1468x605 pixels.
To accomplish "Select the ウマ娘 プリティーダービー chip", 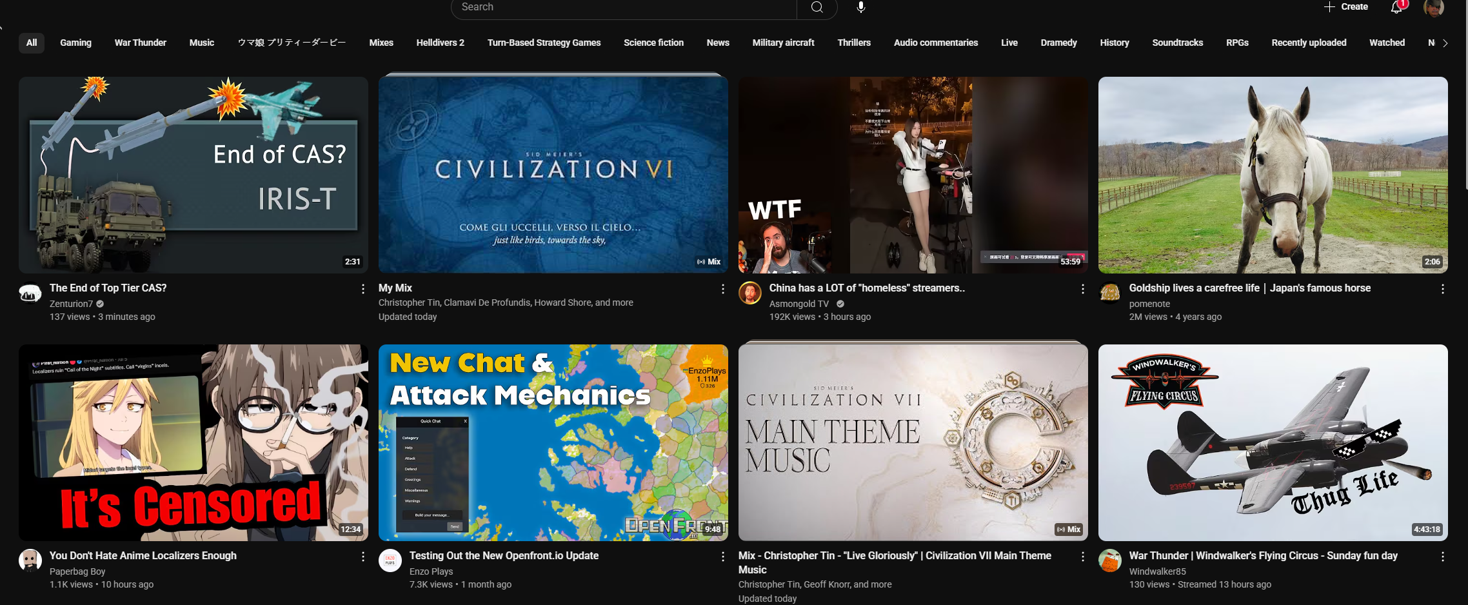I will [292, 43].
